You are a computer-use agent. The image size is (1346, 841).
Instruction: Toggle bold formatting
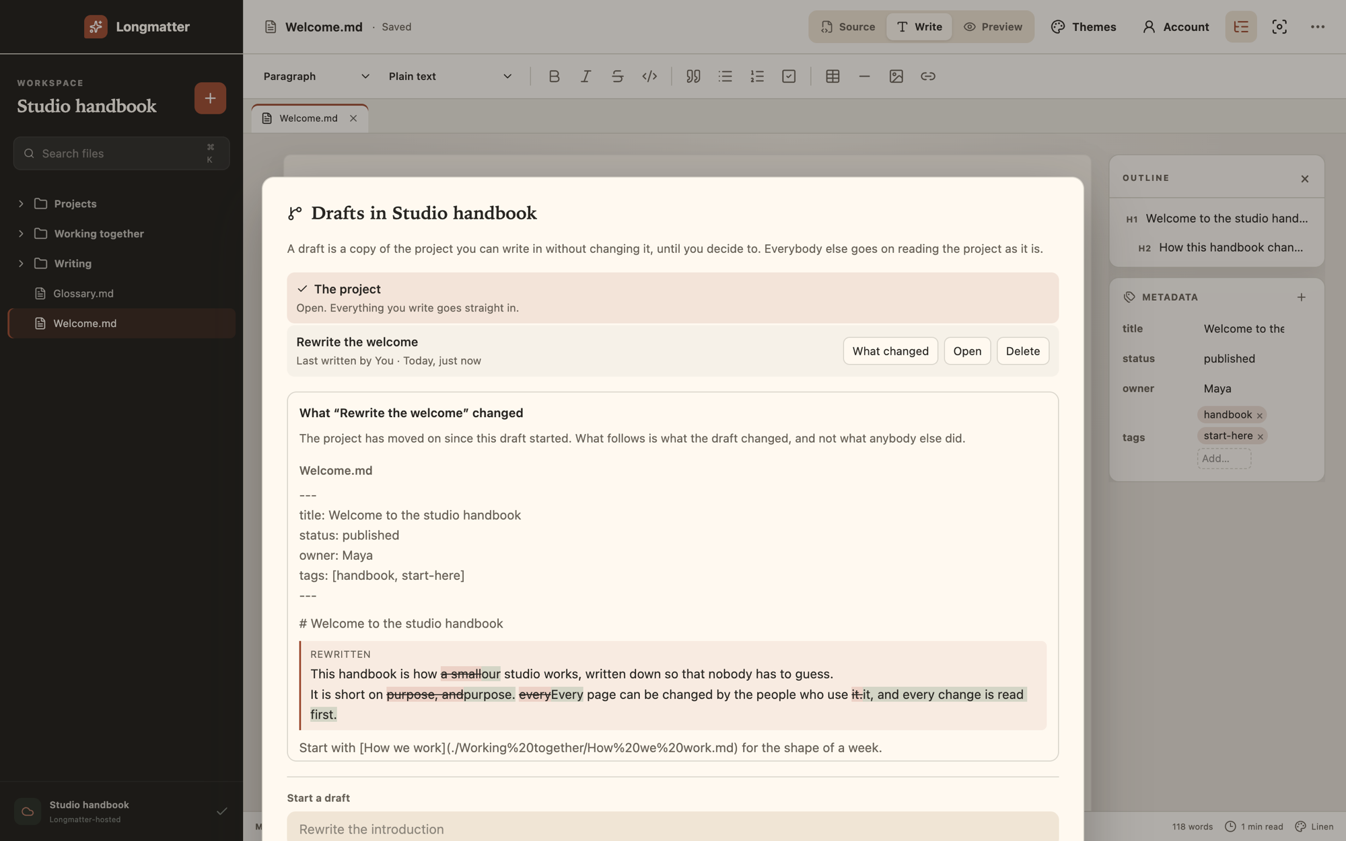pos(554,76)
